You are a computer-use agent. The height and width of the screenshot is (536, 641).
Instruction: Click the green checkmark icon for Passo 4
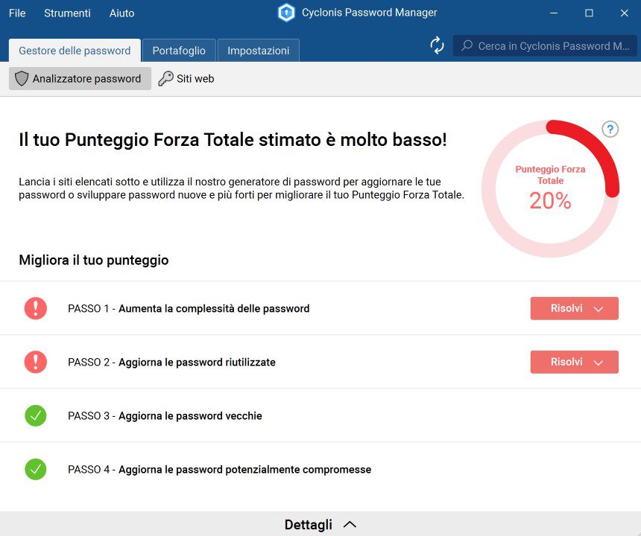coord(36,470)
